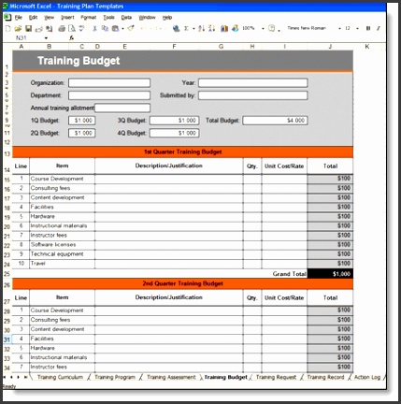
Task: Click the AutoSum sigma icon
Action: [186, 29]
